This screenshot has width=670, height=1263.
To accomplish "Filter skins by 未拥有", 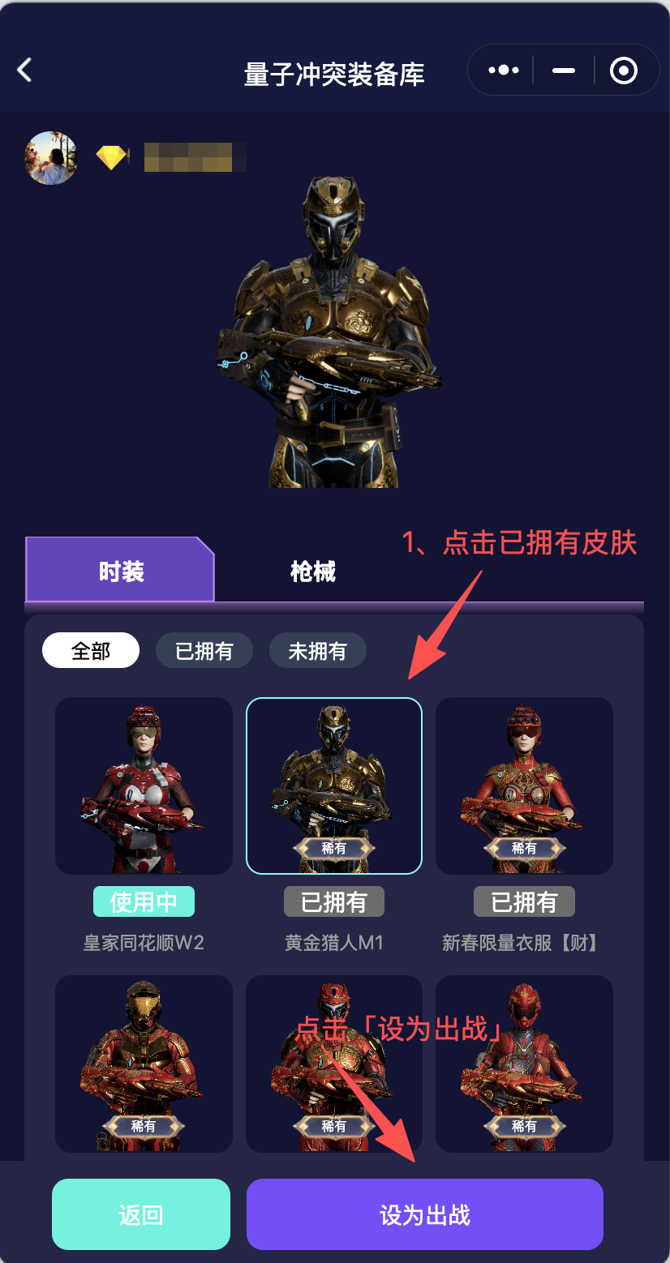I will coord(318,651).
